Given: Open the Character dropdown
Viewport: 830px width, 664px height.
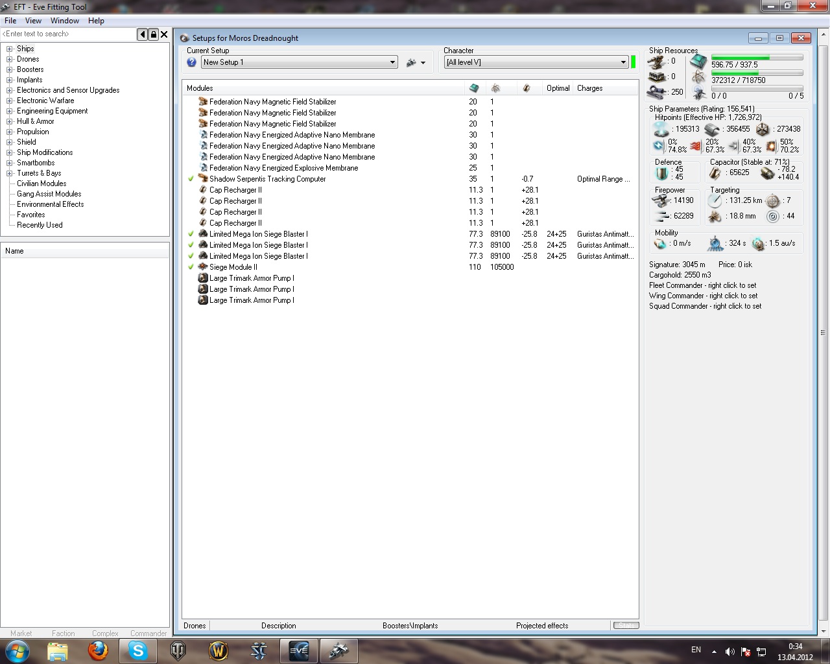Looking at the screenshot, I should point(536,62).
